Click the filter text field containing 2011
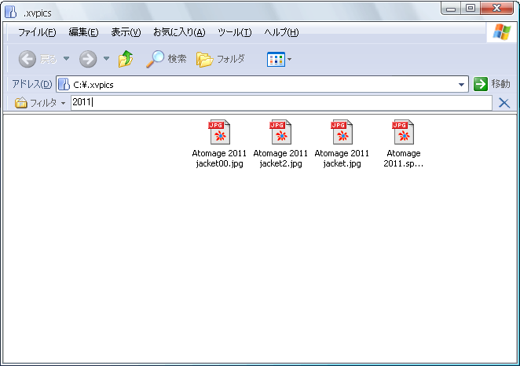Viewport: 520px width, 366px height. (281, 102)
